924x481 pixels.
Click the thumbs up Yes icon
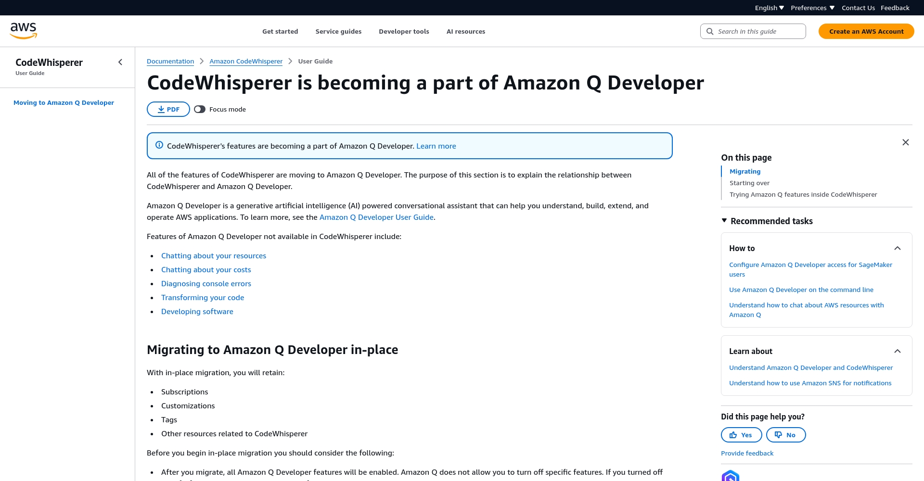coord(734,434)
